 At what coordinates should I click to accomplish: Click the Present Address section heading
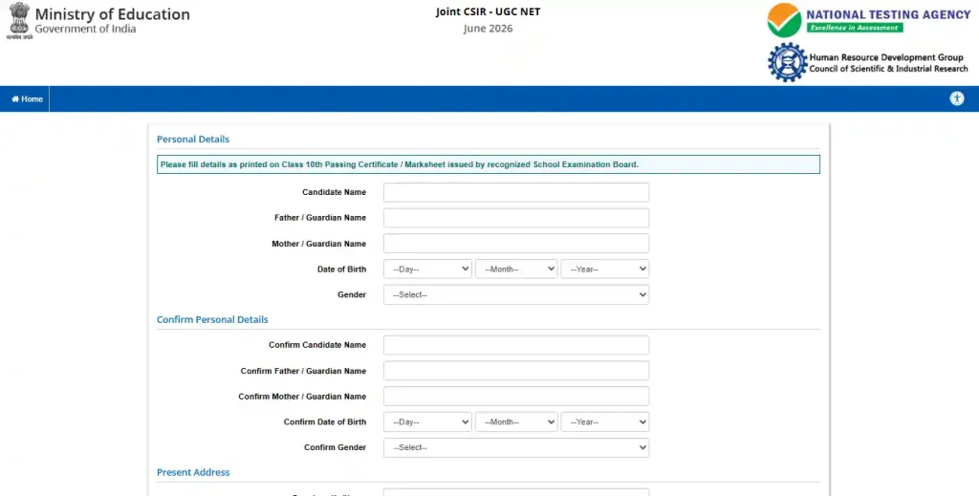pyautogui.click(x=193, y=472)
